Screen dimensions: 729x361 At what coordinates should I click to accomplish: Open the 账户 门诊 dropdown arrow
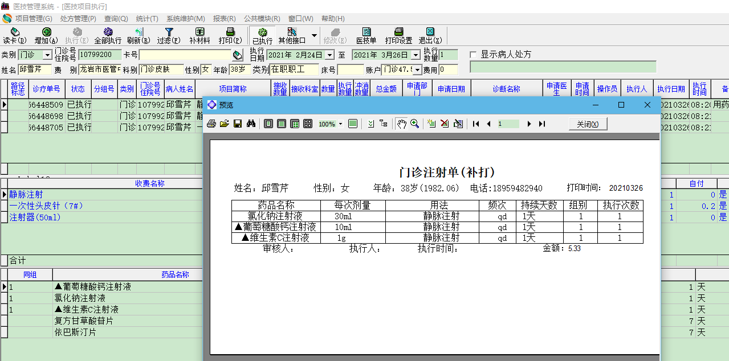pos(417,69)
